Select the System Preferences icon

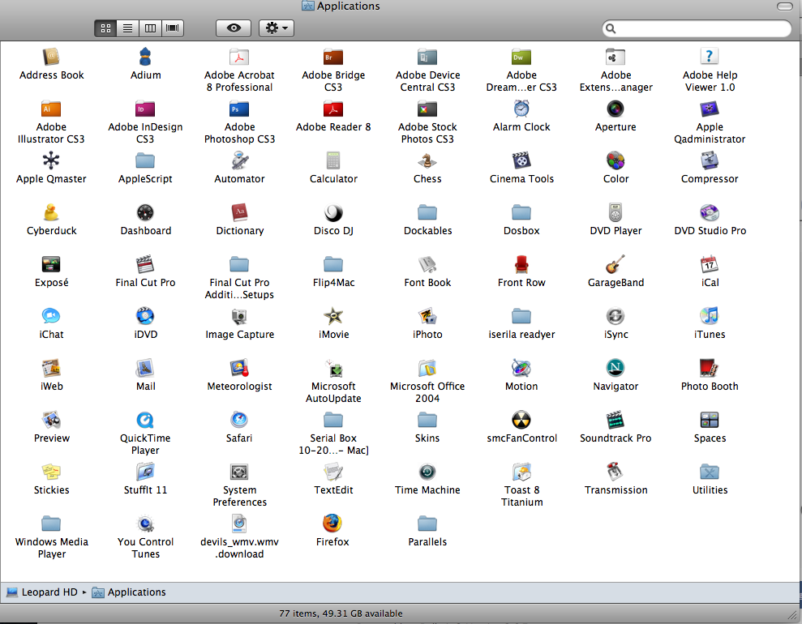click(239, 472)
